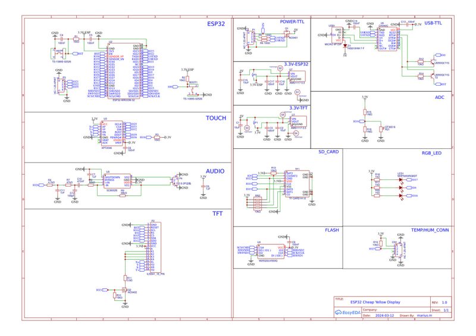Select the W25Q32JVSSIQ flash chip symbol
The width and height of the screenshot is (476, 336).
click(271, 251)
